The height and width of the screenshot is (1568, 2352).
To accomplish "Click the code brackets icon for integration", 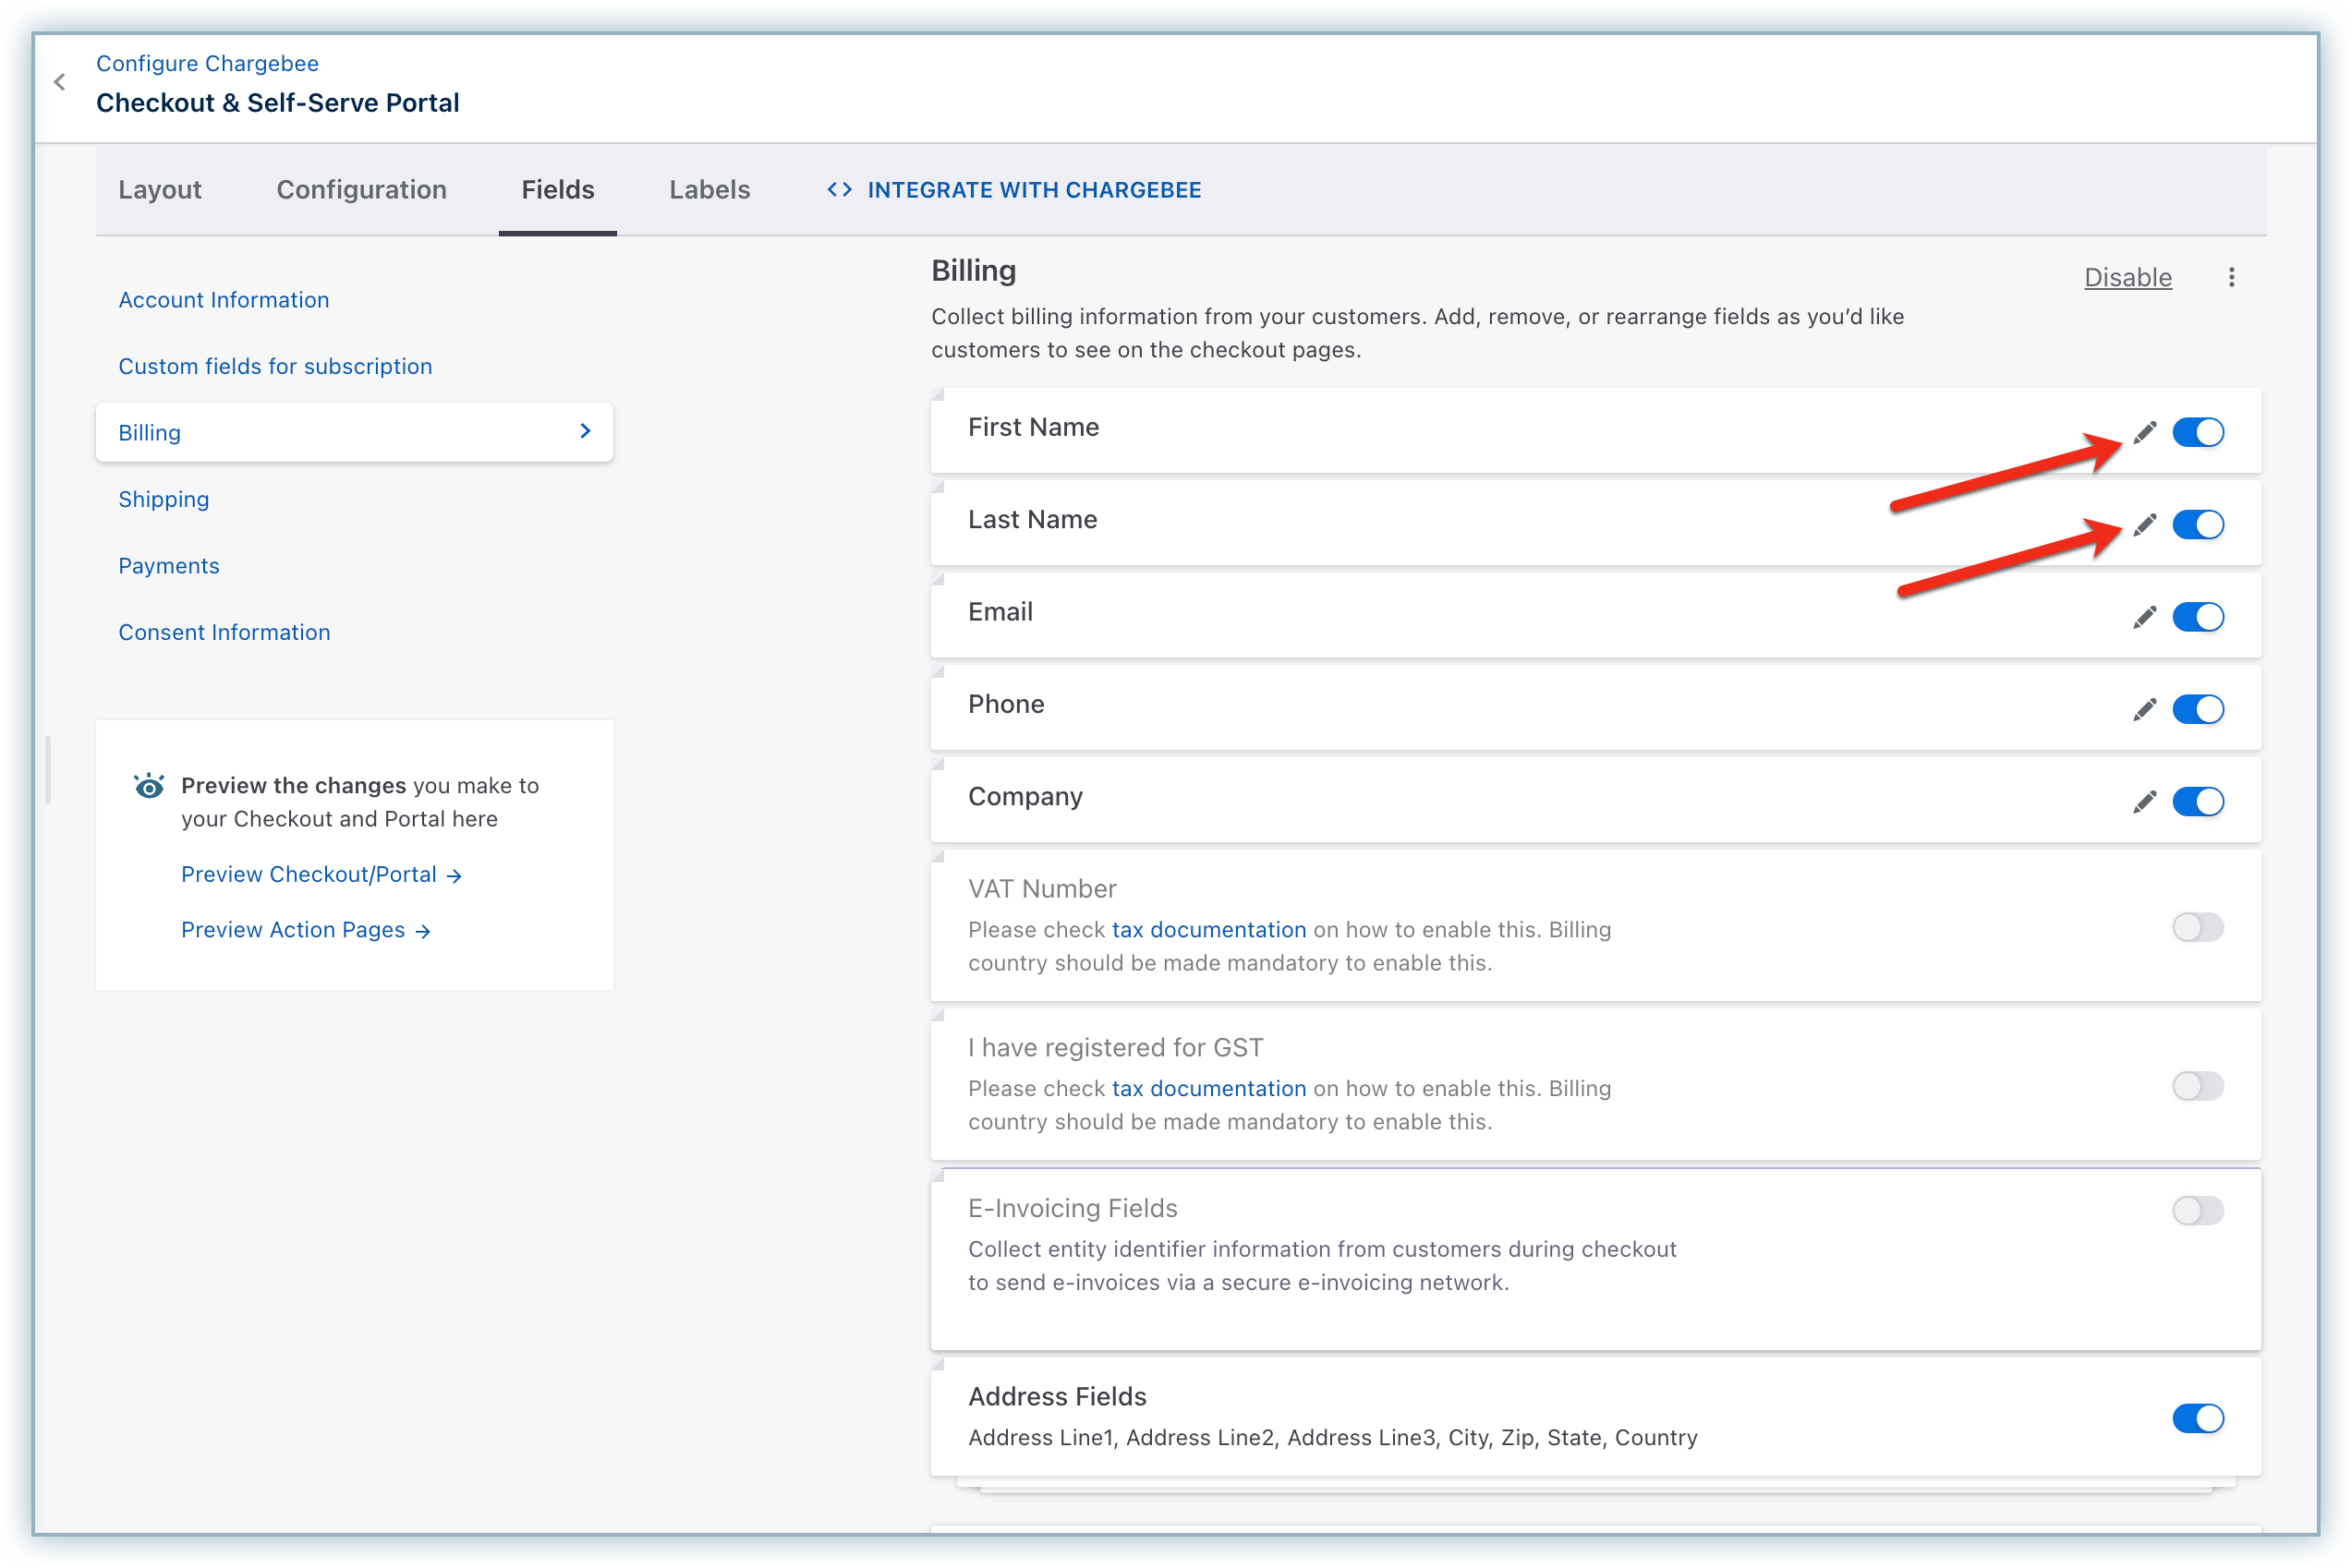I will [x=840, y=190].
